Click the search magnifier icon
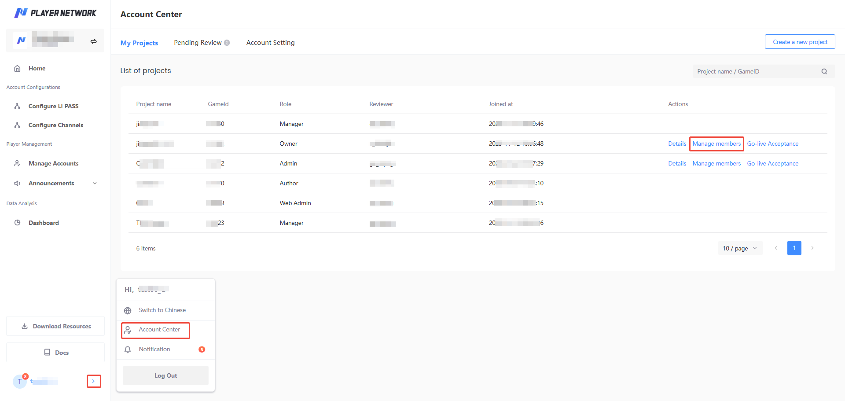This screenshot has height=401, width=845. coord(824,71)
